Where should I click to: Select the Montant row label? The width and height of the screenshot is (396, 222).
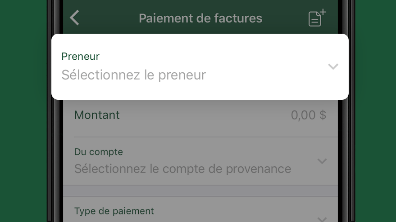pyautogui.click(x=97, y=115)
